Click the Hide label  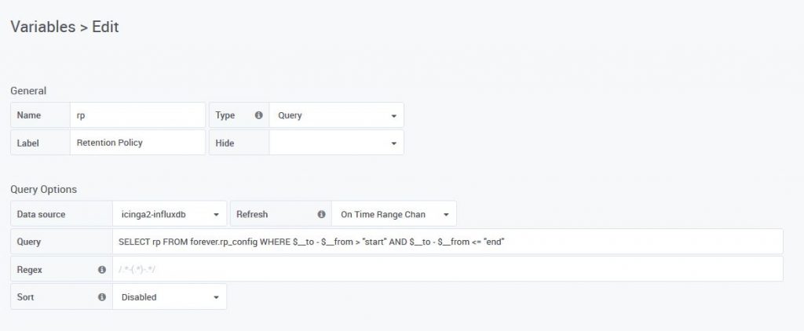225,143
